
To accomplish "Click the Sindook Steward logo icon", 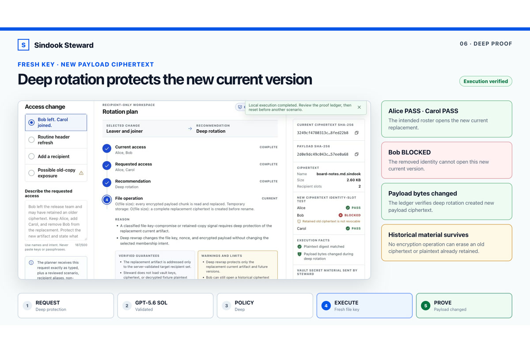I will pyautogui.click(x=23, y=45).
